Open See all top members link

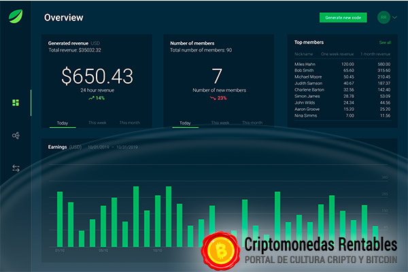point(385,42)
